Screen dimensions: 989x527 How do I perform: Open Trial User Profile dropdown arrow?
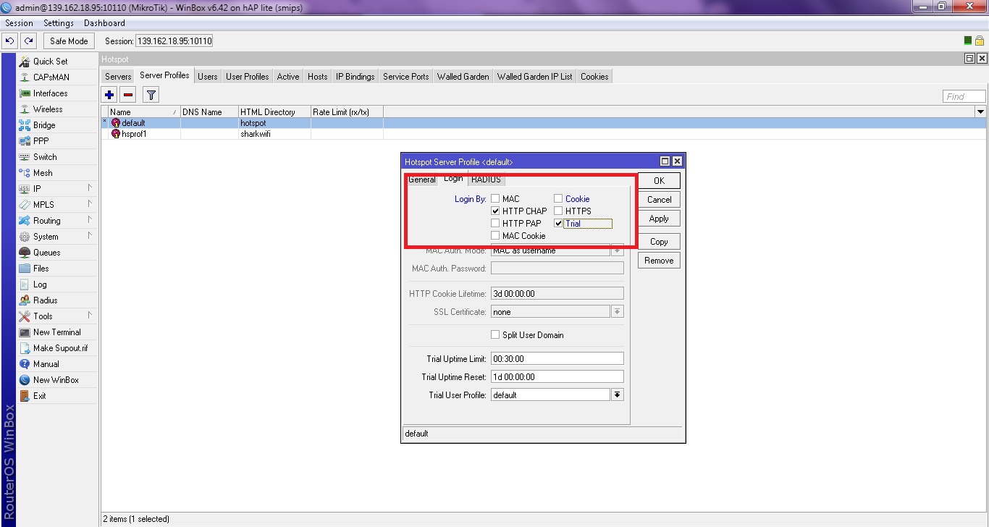click(x=617, y=395)
